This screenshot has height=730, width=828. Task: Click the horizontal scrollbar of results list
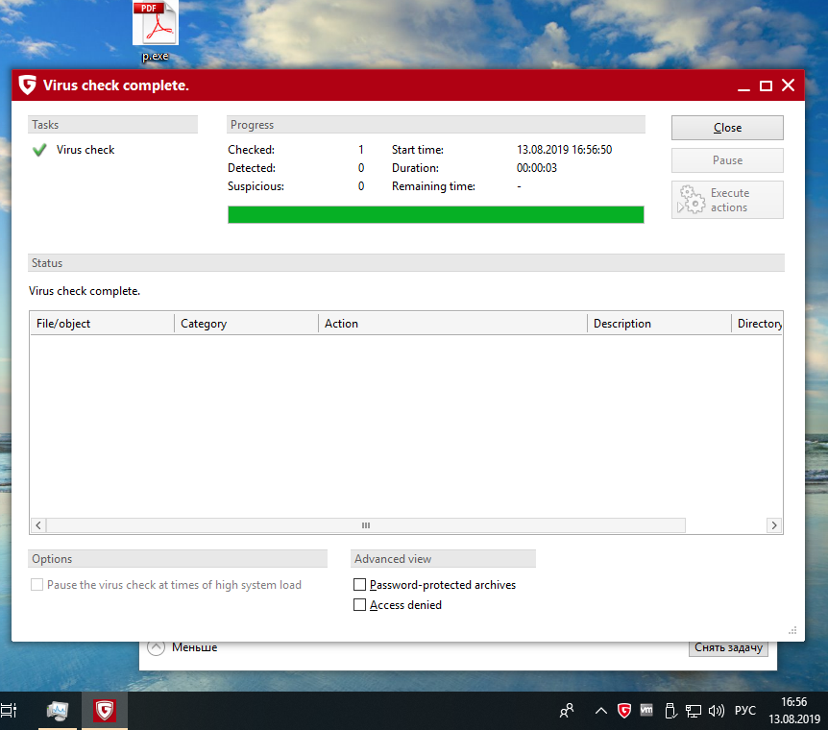click(365, 525)
